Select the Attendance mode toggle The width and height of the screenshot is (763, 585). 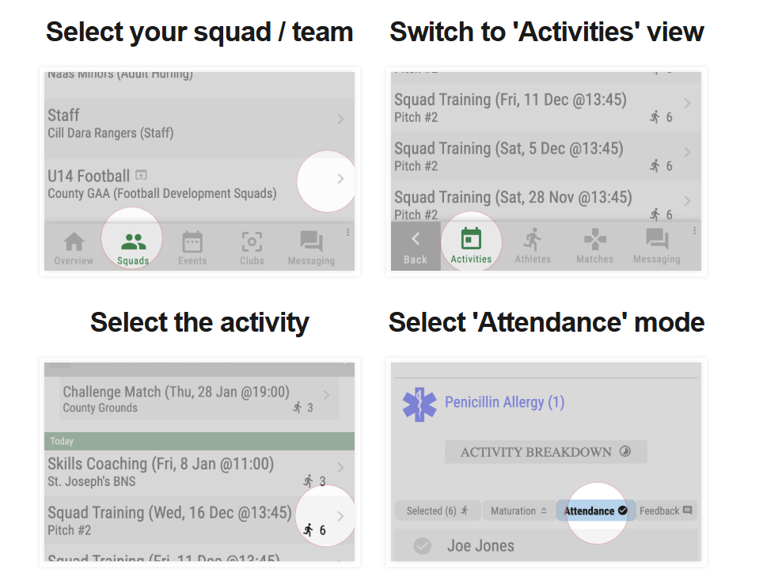coord(595,511)
